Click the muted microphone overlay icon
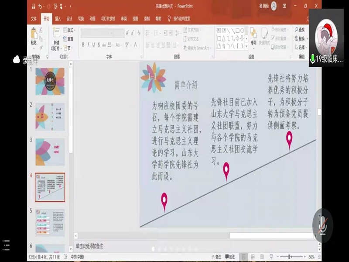349x262 pixels. pyautogui.click(x=322, y=226)
